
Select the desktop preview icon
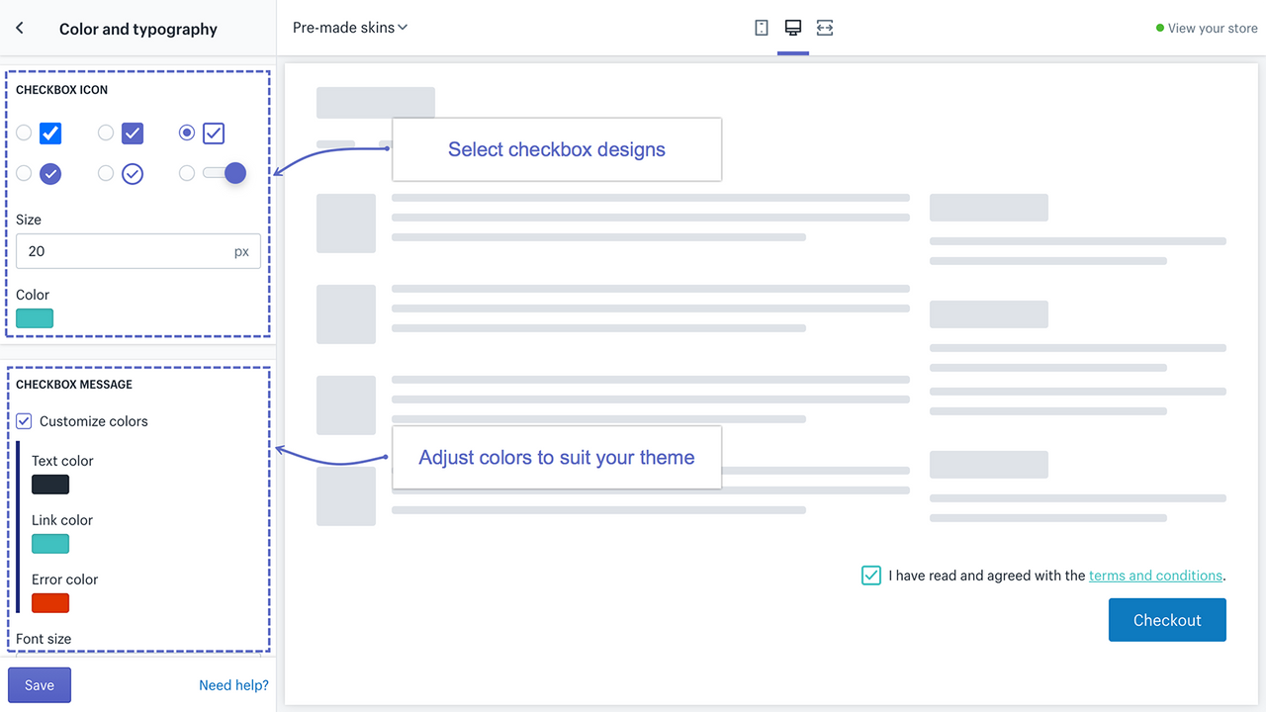coord(792,28)
